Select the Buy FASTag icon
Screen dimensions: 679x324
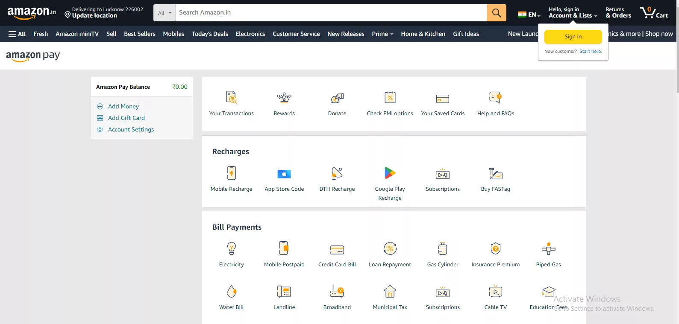click(496, 173)
